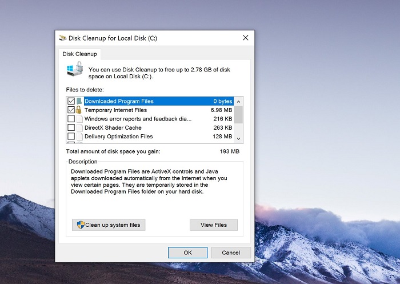
Task: Click the DirectX Shader Cache file icon
Action: click(79, 127)
